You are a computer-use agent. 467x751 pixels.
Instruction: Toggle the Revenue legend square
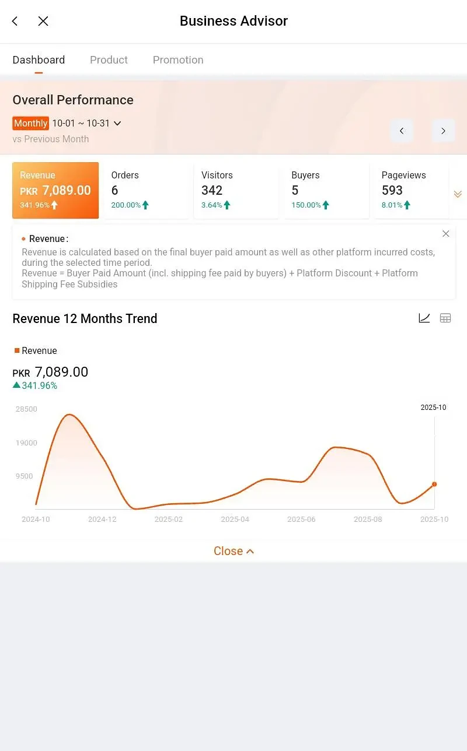pyautogui.click(x=18, y=350)
